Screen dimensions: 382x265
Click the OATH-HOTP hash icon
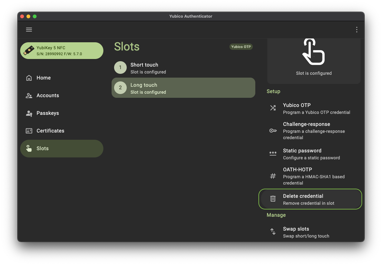pos(273,176)
